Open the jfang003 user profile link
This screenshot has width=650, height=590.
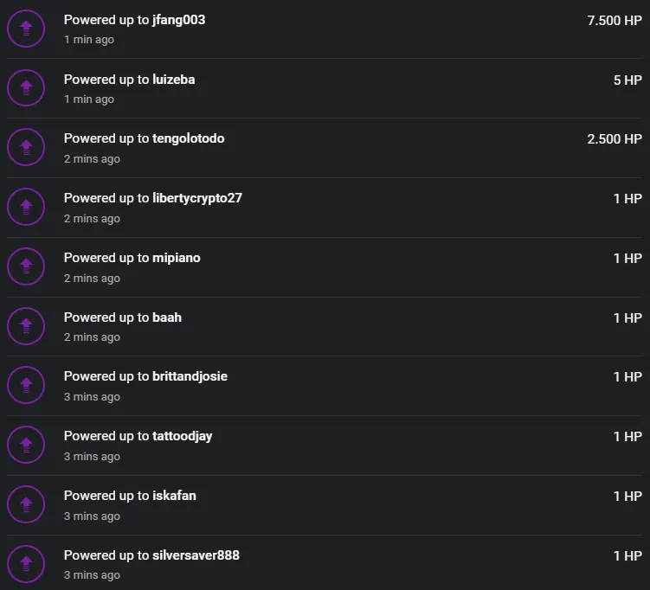(x=178, y=20)
